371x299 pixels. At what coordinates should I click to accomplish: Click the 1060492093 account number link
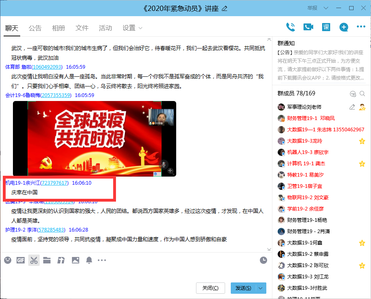pos(47,67)
